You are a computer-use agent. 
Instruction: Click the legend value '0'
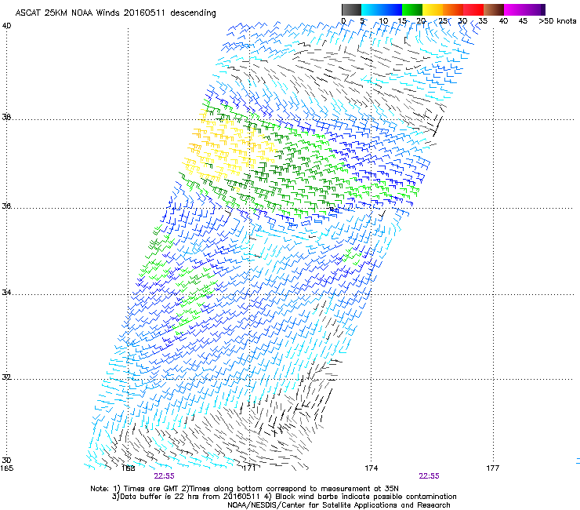(343, 21)
